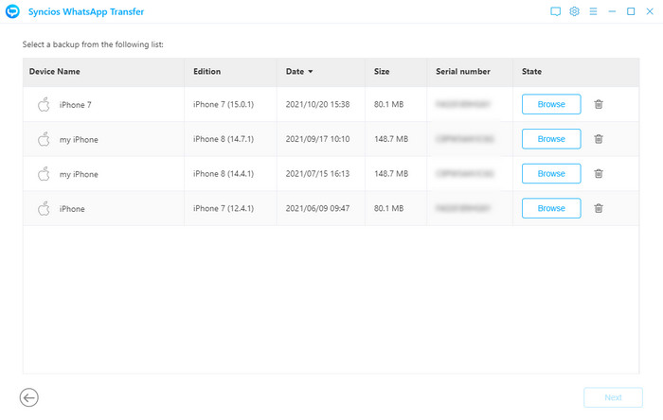The height and width of the screenshot is (420, 663).
Task: Sort by Date using the arrow
Action: [x=311, y=72]
